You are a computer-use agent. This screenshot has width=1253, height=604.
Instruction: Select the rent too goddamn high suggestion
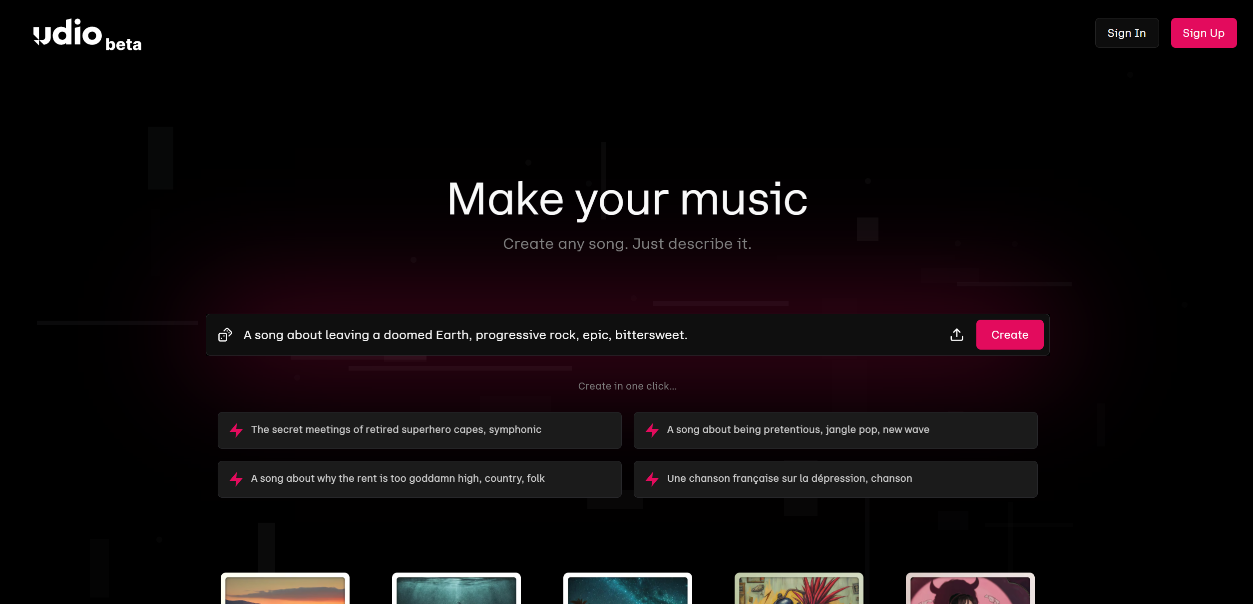[419, 479]
